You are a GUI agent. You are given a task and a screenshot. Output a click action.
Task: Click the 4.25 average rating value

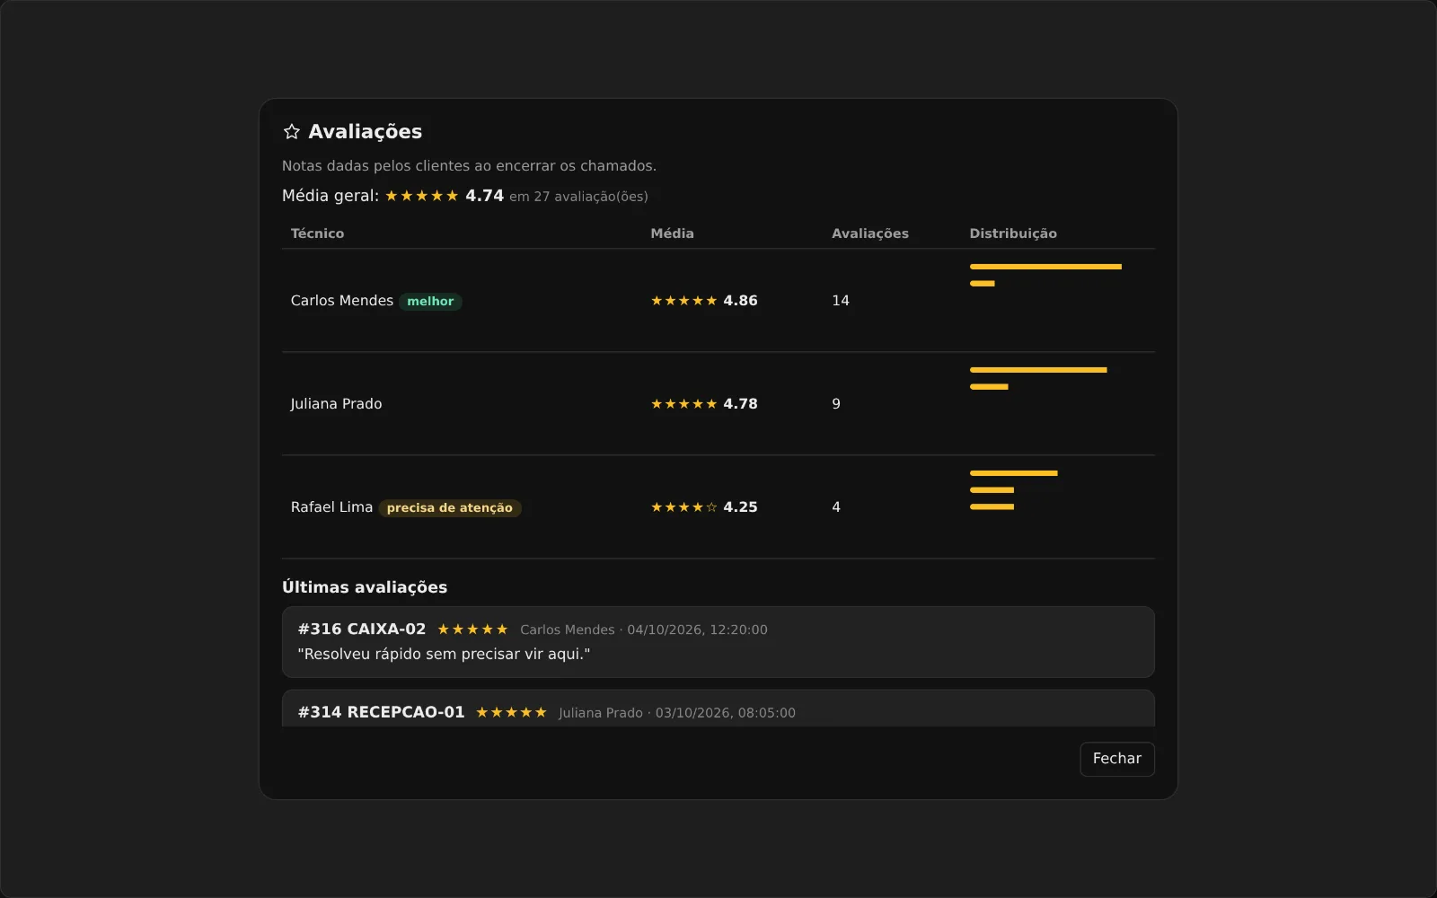[x=740, y=507]
